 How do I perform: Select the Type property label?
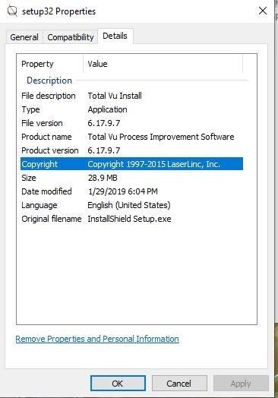[x=30, y=109]
